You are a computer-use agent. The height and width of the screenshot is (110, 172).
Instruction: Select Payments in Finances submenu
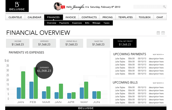[x=64, y=23]
